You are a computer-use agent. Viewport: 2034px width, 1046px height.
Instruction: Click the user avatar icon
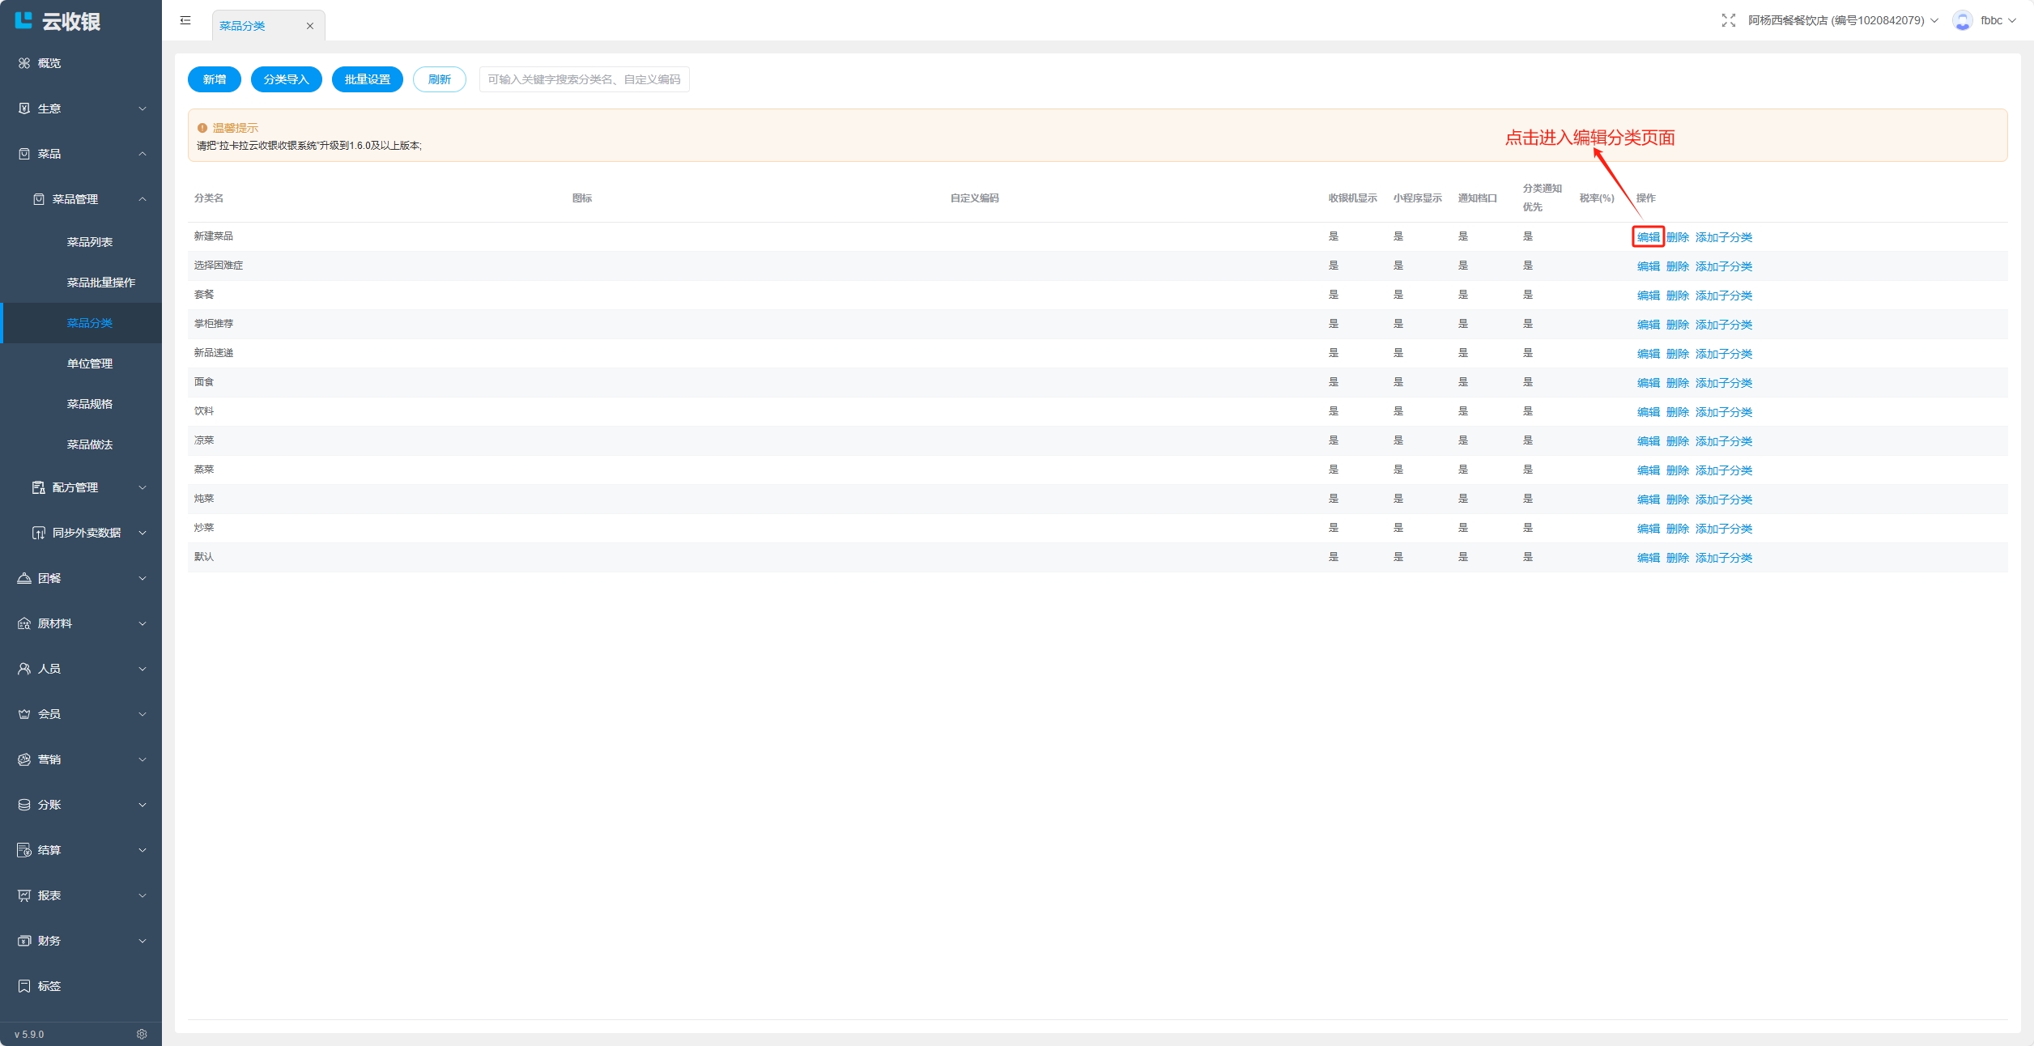pyautogui.click(x=1962, y=20)
